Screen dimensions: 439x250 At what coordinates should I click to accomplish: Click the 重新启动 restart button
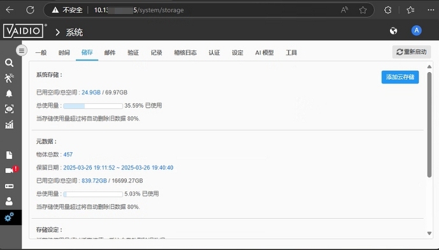(411, 52)
